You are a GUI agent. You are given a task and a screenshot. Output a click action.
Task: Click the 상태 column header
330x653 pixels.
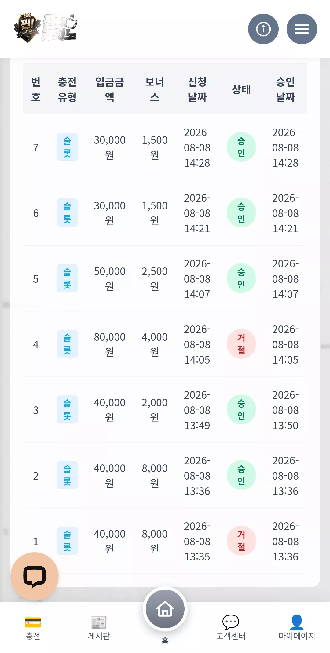pos(241,89)
